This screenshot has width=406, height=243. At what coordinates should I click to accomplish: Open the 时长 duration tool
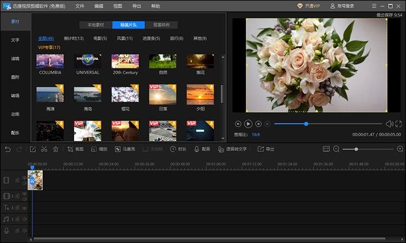pyautogui.click(x=178, y=149)
